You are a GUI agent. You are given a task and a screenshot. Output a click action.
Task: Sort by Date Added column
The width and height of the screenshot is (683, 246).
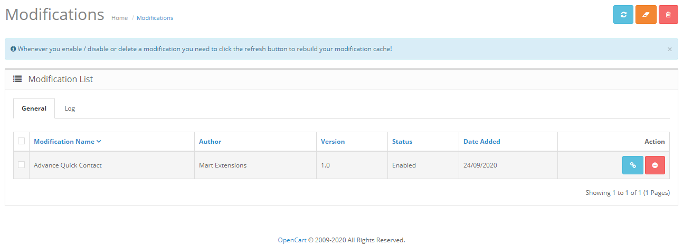point(482,141)
